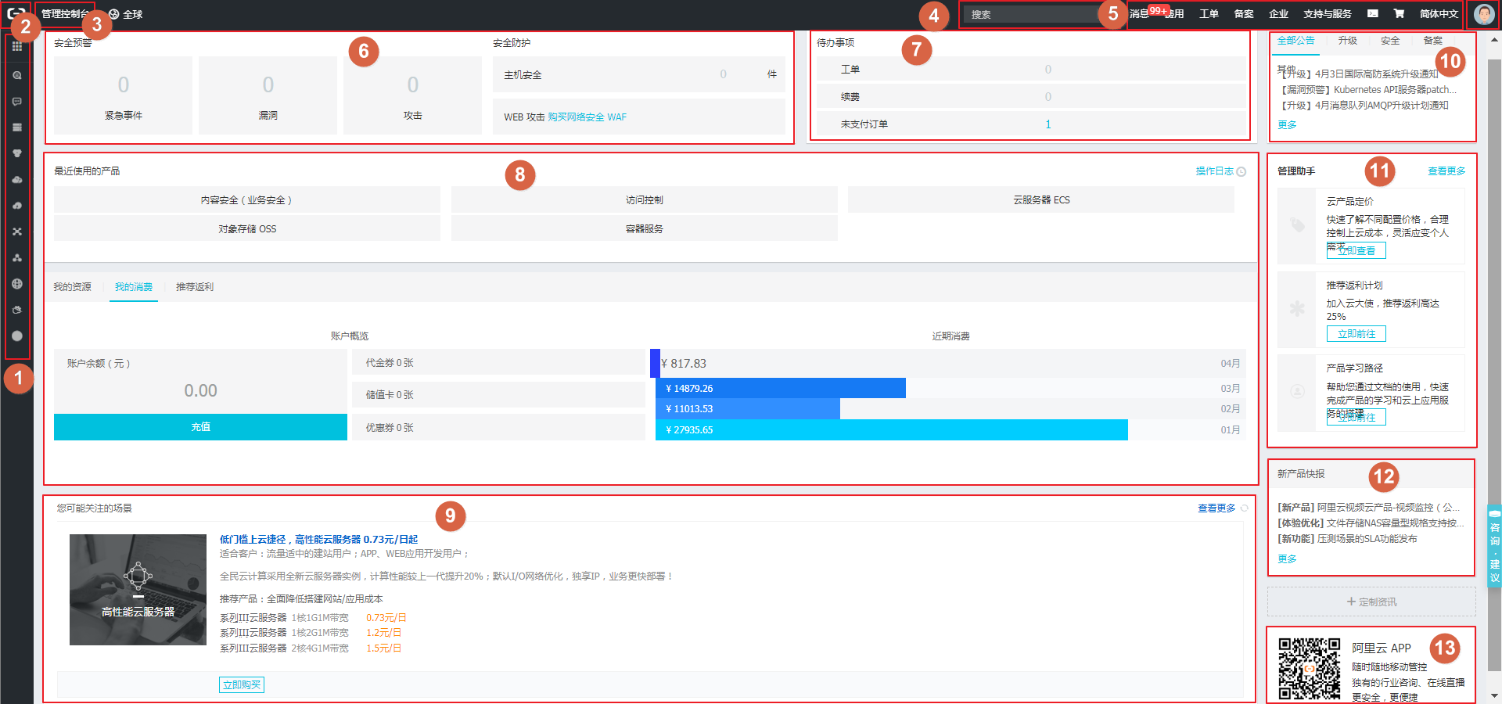
Task: Click the Alibaba Cloud logo icon
Action: point(16,14)
